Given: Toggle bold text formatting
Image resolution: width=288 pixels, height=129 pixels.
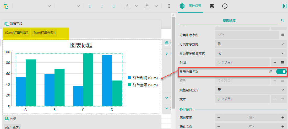Looking at the screenshot, I should point(90,6).
